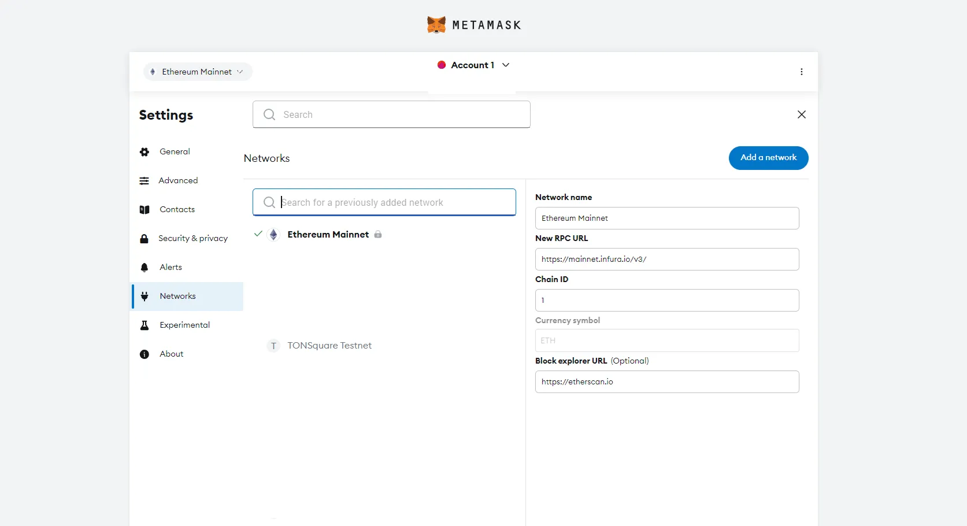Click the Chain ID label
This screenshot has width=967, height=526.
pyautogui.click(x=551, y=279)
